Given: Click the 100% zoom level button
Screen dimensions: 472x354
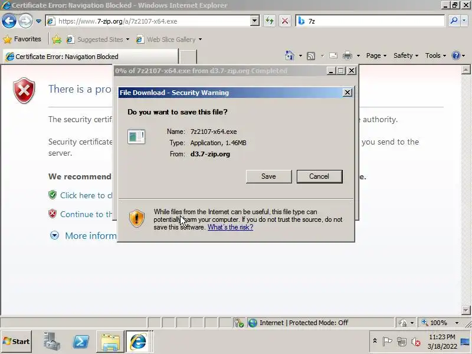Looking at the screenshot, I should pyautogui.click(x=435, y=323).
